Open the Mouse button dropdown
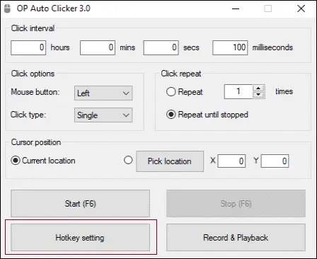Image resolution: width=317 pixels, height=259 pixels. click(x=103, y=93)
